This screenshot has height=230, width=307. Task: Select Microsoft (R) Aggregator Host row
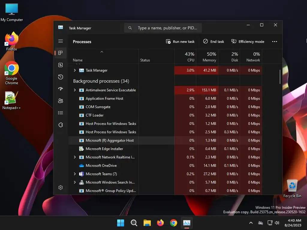click(x=165, y=140)
